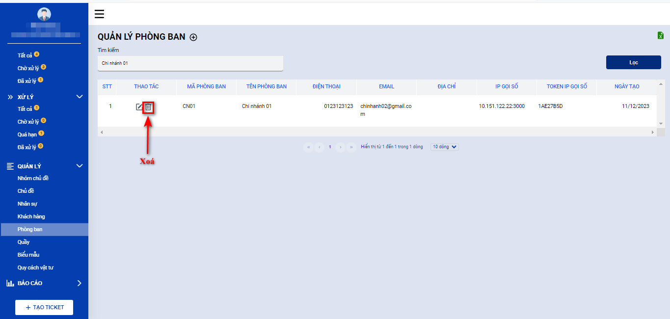670x319 pixels.
Task: Open the 10 dòng rows-per-page dropdown
Action: click(x=445, y=147)
